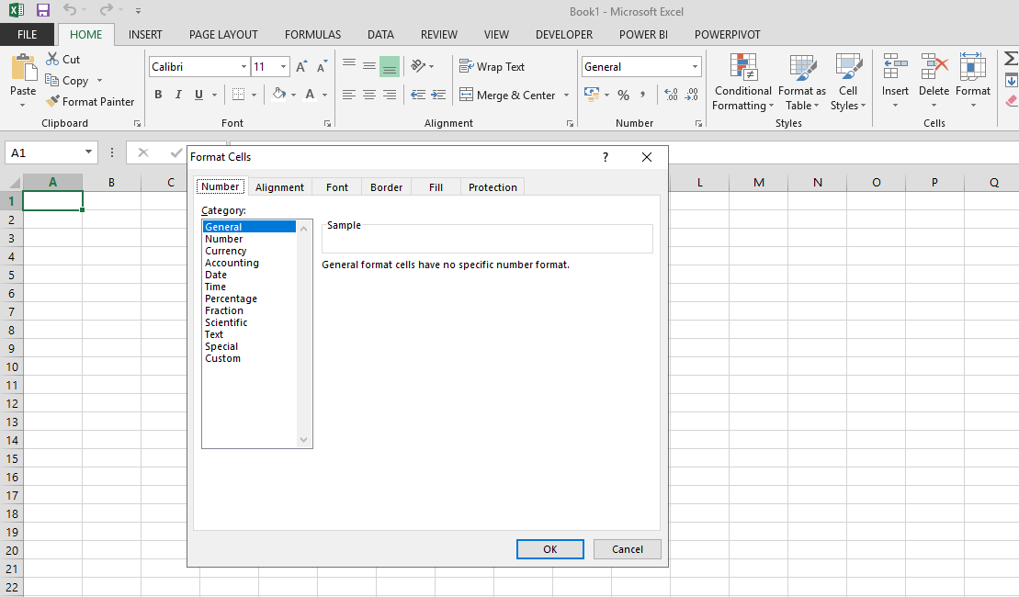1019x597 pixels.
Task: Click Cancel in Format Cells dialog
Action: 628,549
